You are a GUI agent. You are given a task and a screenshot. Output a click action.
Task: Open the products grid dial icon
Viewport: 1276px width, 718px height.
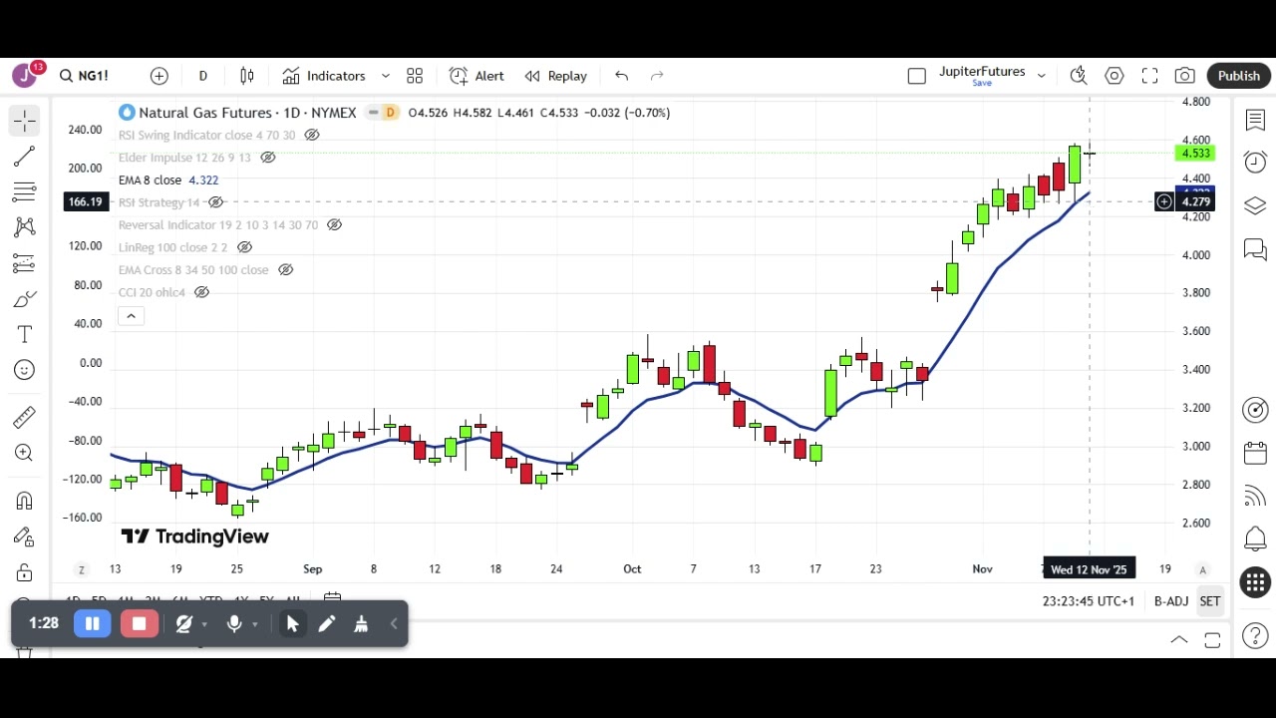(x=1255, y=582)
